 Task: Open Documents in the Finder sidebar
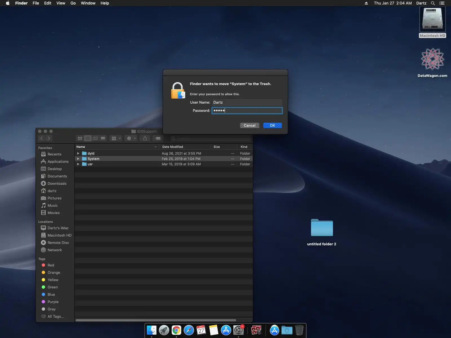54,176
